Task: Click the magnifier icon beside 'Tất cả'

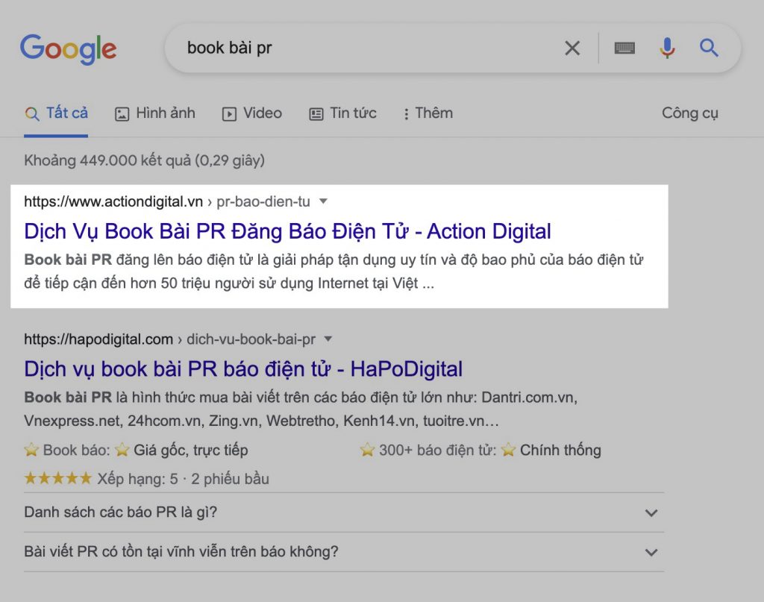Action: point(31,114)
